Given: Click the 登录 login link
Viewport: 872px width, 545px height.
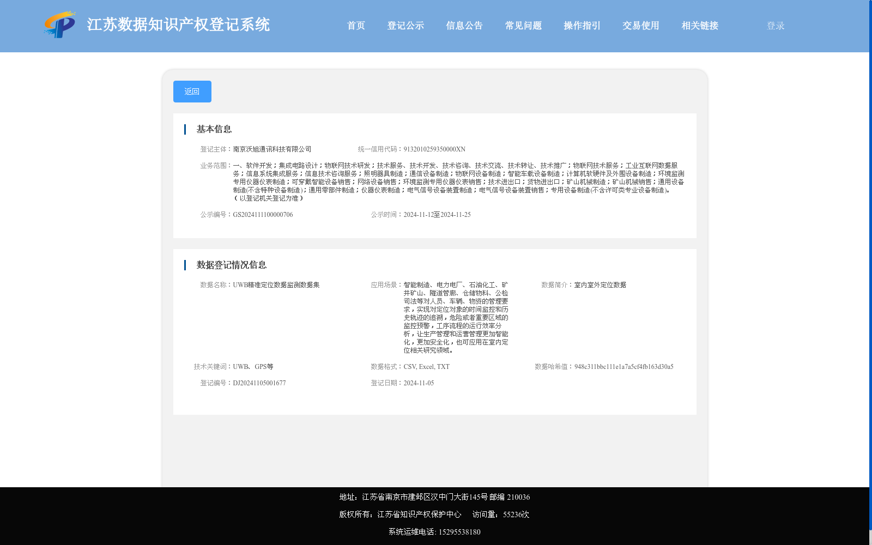Looking at the screenshot, I should [776, 26].
